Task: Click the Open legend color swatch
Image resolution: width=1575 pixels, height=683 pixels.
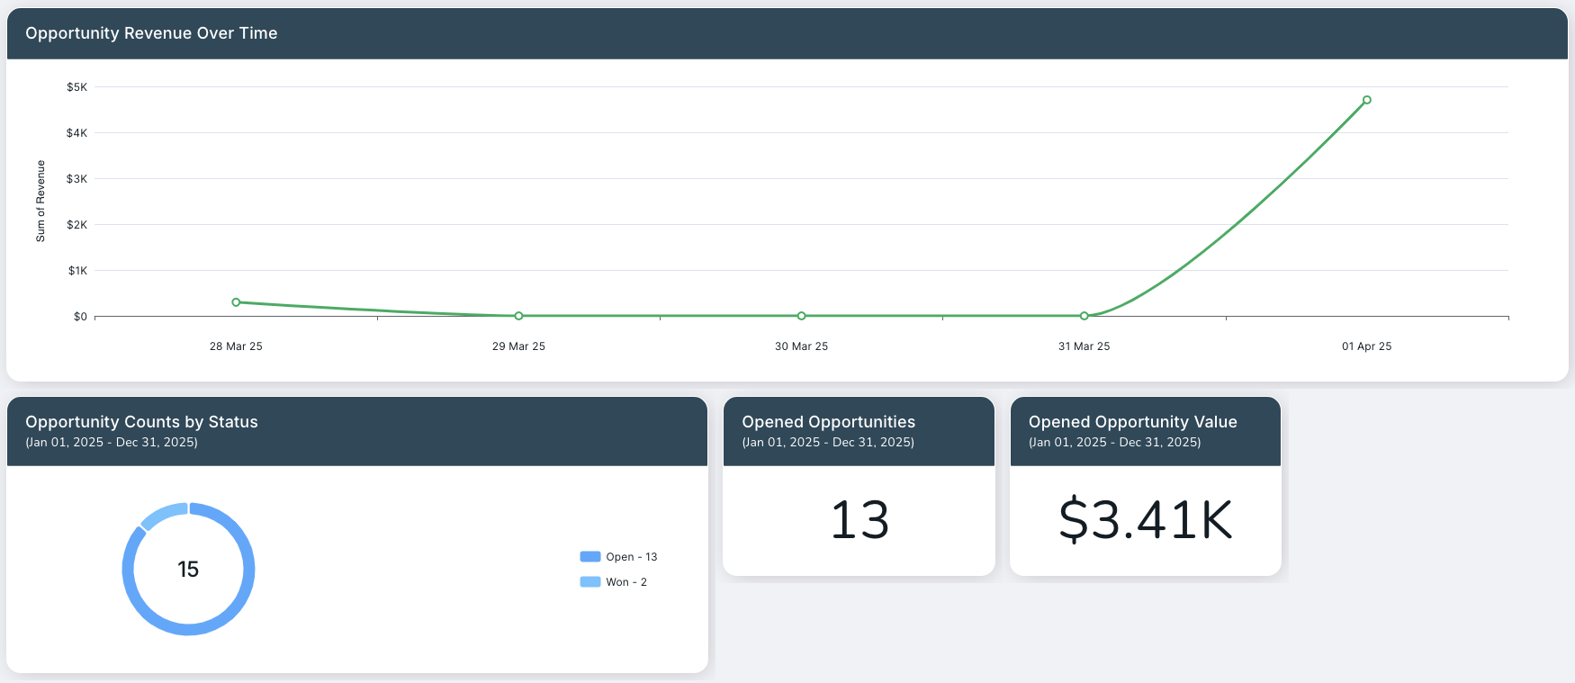Action: coord(589,557)
